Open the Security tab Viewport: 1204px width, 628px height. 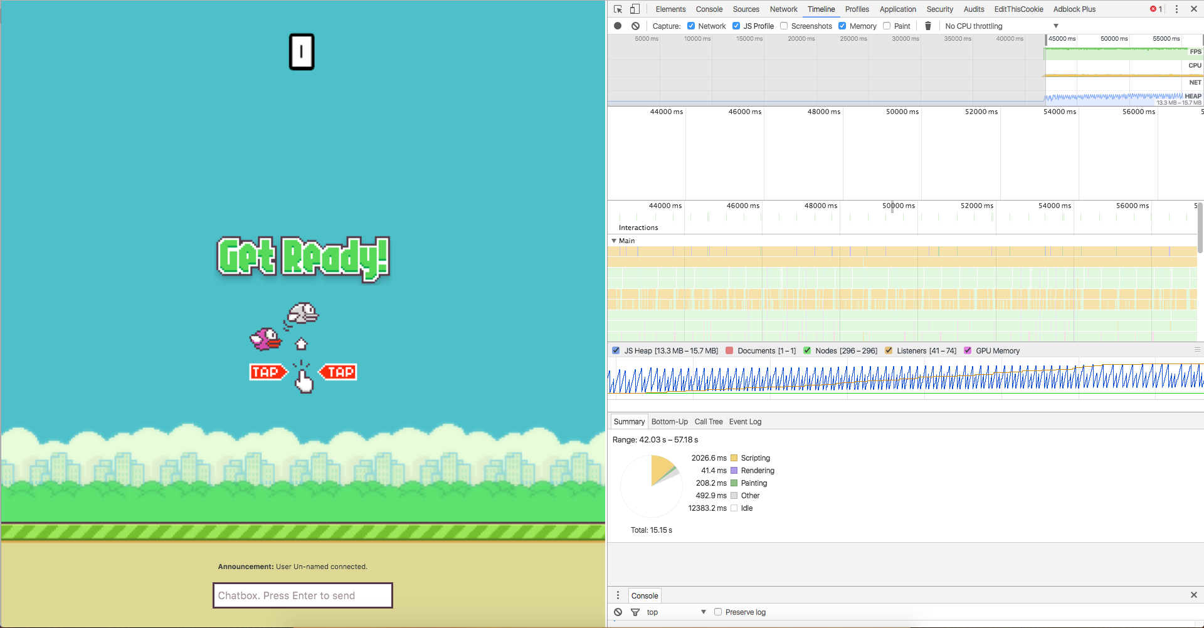[x=939, y=9]
